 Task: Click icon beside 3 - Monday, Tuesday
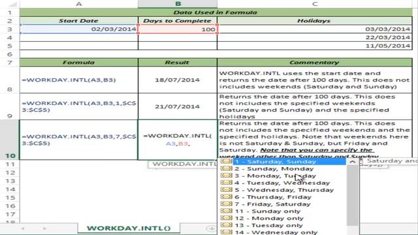click(x=227, y=176)
